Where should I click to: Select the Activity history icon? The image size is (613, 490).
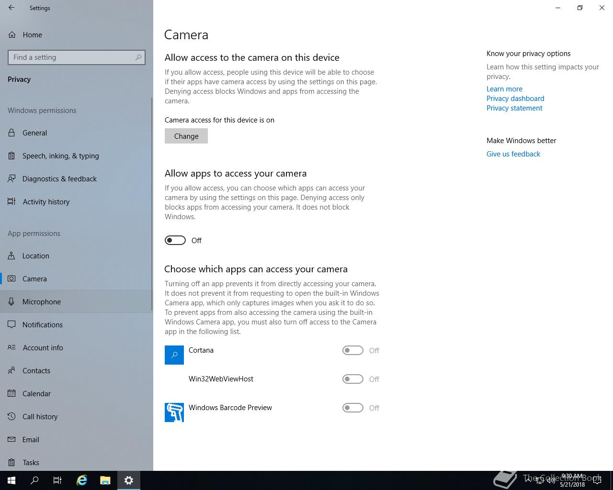click(x=11, y=201)
